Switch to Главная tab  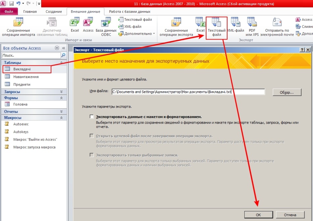30,12
